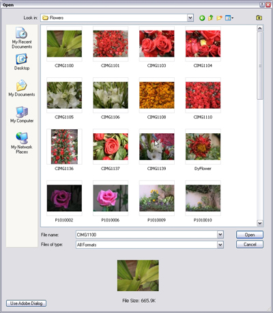Click the Cancel button
The image size is (273, 313).
pyautogui.click(x=250, y=245)
